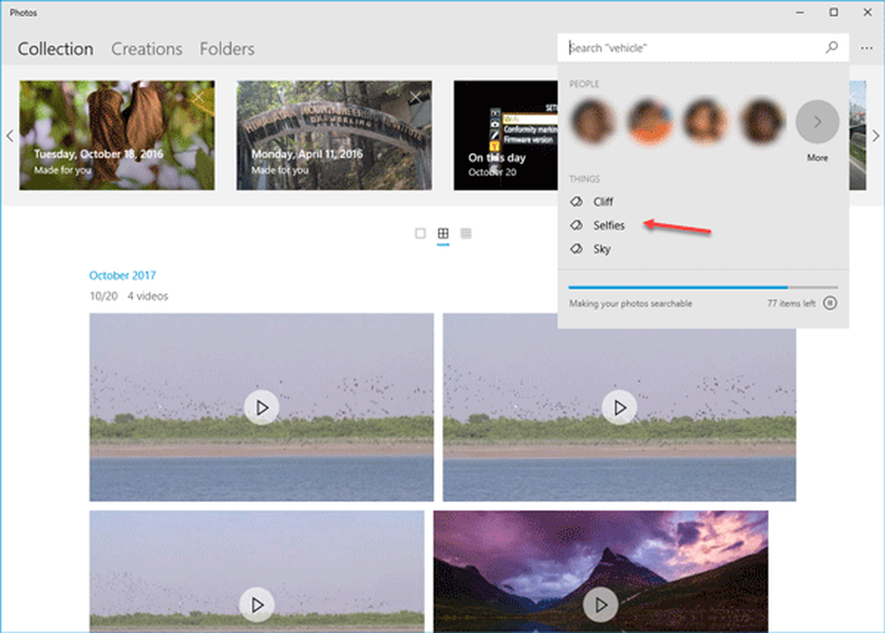Open the Tuesday, October 18, 2016 album card
Viewport: 885px width, 633px height.
117,135
